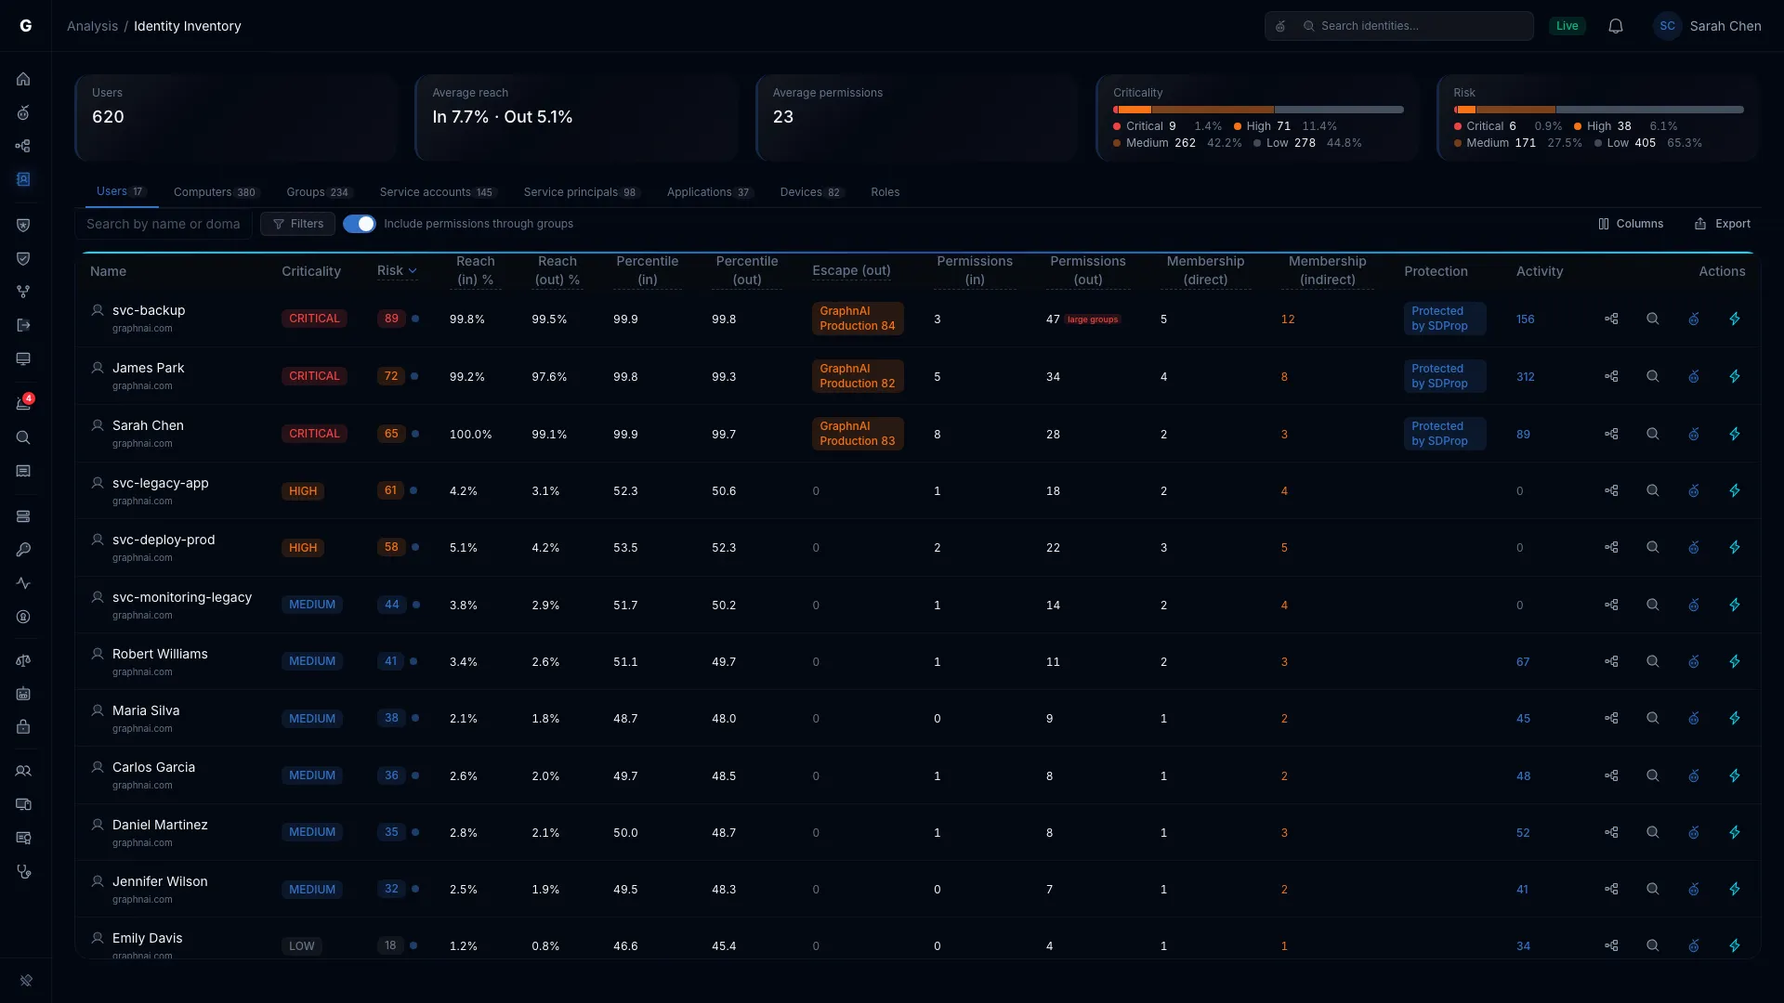This screenshot has width=1784, height=1003.
Task: Open the two-people users sidebar icon
Action: click(x=23, y=771)
